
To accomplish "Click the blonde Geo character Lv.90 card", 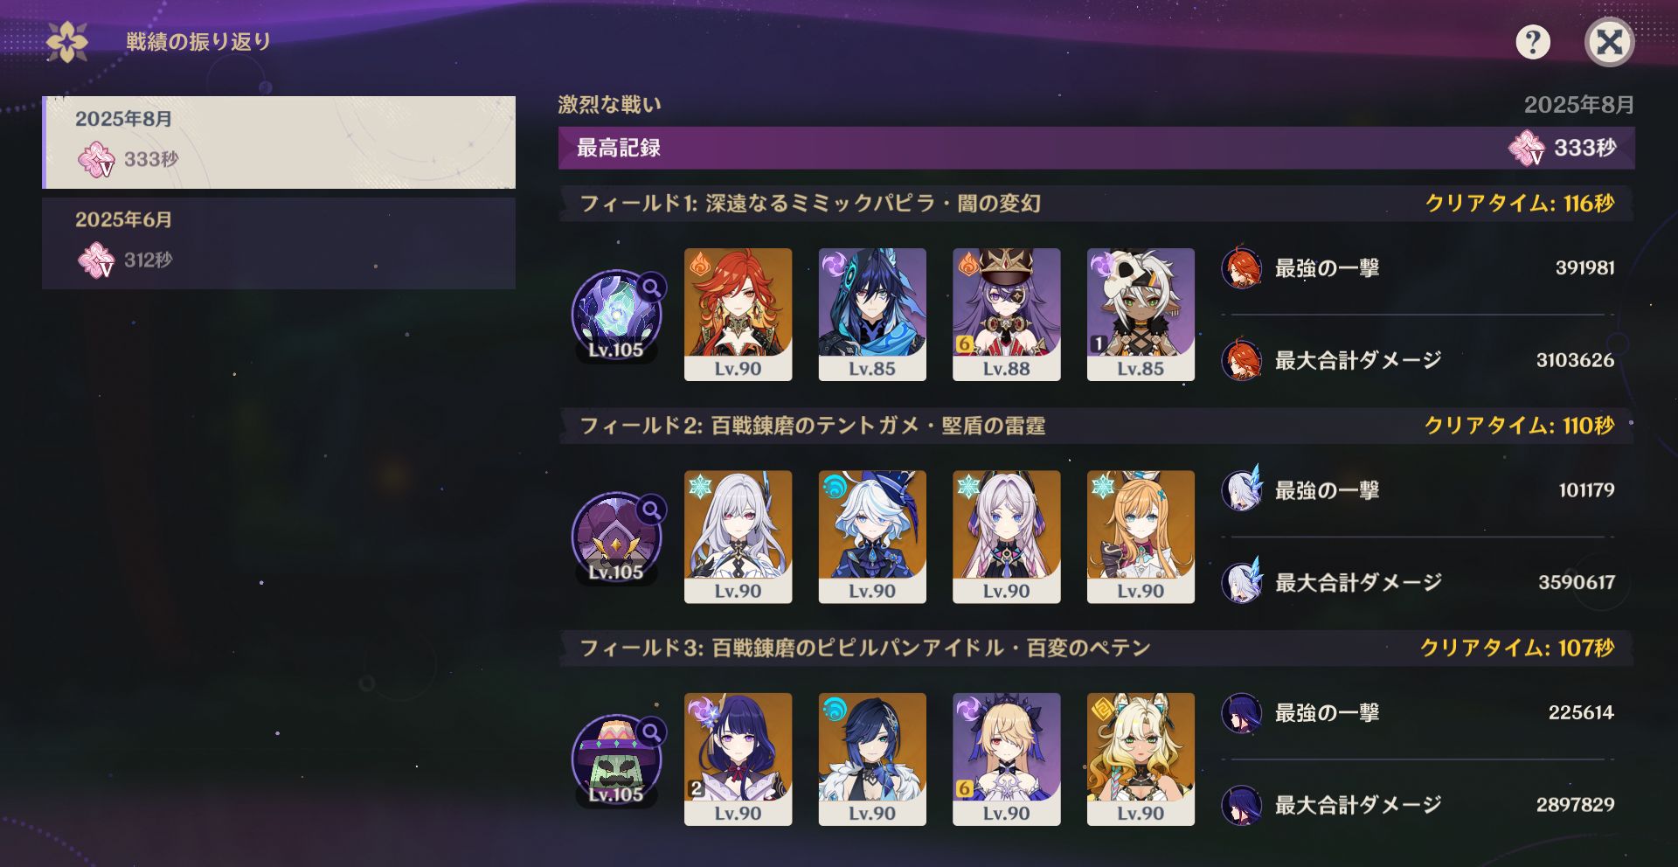I will [x=1141, y=759].
